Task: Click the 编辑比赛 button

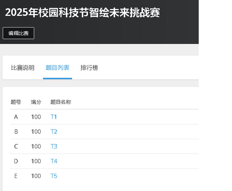Action: [x=18, y=33]
